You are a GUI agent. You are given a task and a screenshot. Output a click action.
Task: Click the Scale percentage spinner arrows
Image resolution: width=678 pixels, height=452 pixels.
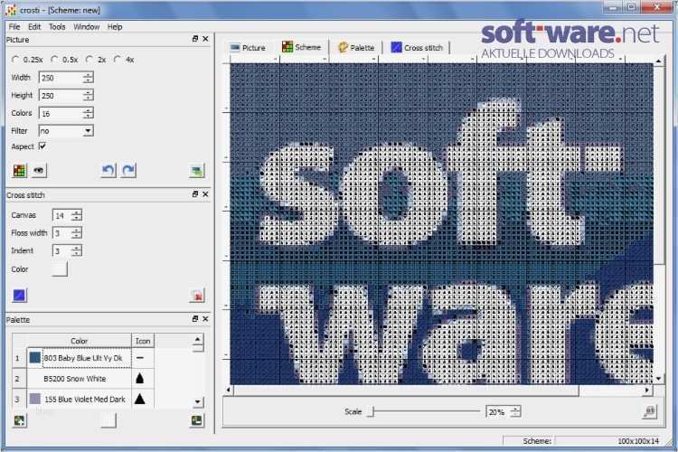(x=515, y=412)
